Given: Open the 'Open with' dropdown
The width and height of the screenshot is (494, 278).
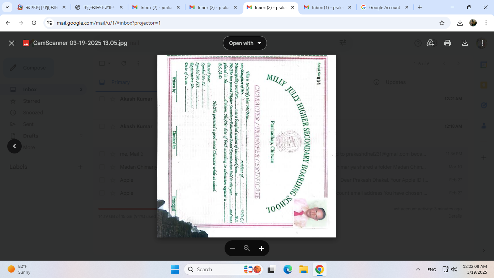Looking at the screenshot, I should pos(245,43).
